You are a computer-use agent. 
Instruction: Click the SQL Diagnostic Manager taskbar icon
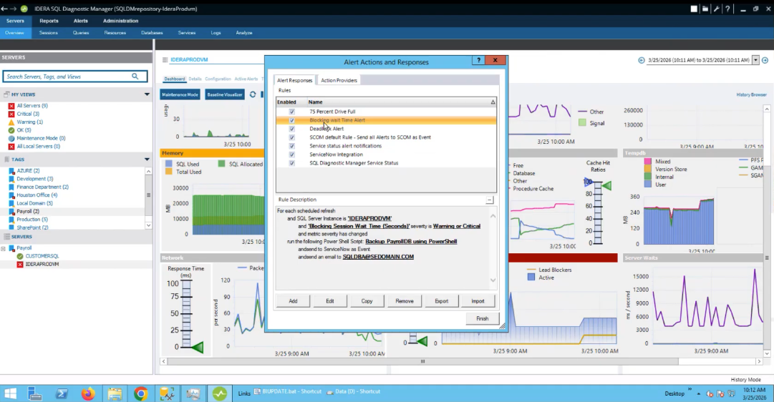click(x=220, y=393)
